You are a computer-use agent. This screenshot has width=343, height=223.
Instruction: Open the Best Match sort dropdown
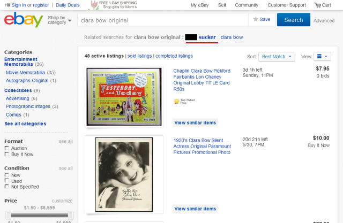277,56
